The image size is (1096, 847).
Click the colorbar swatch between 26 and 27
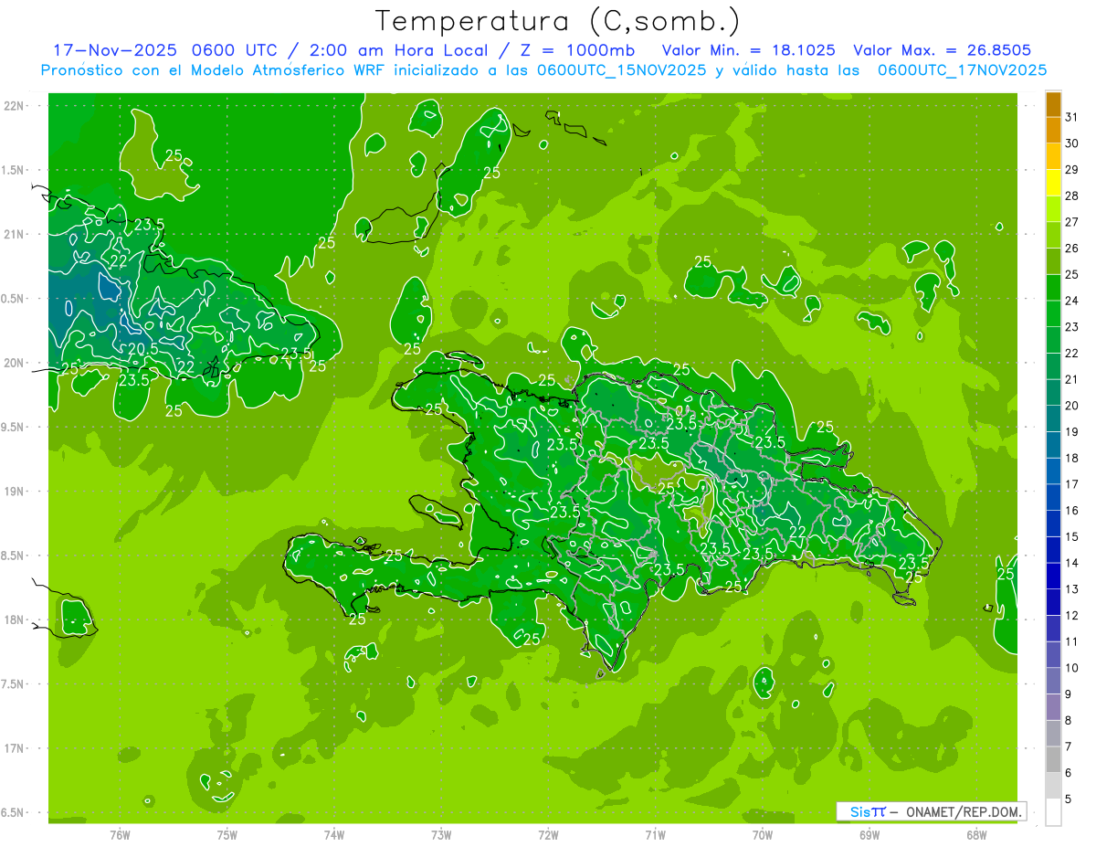tap(1053, 236)
